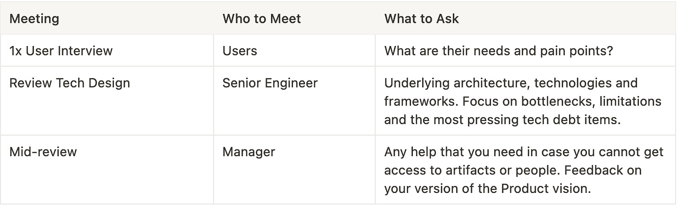Select the Review Tech Design cell
The height and width of the screenshot is (205, 677).
coord(107,101)
